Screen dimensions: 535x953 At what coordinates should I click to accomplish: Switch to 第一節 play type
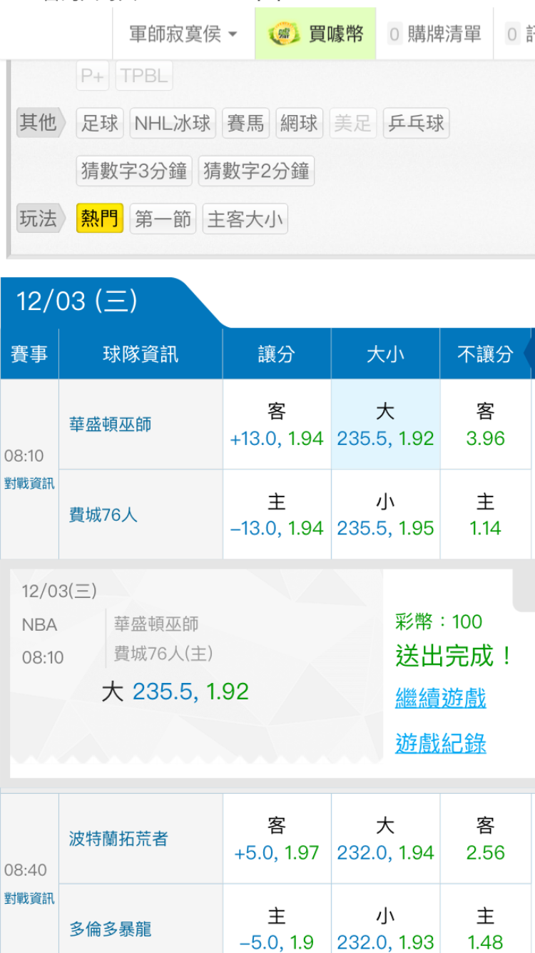point(163,219)
